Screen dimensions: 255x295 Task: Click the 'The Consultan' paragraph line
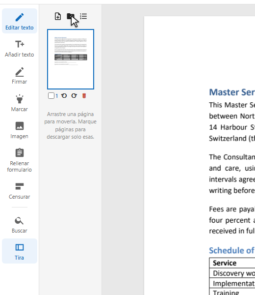(232, 157)
